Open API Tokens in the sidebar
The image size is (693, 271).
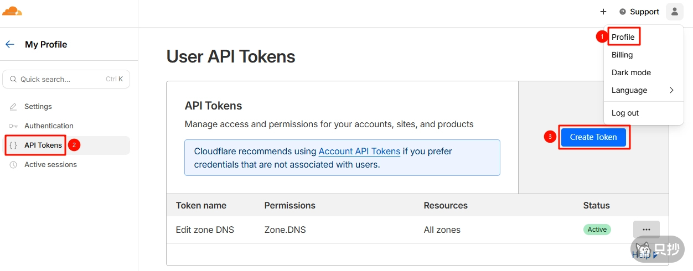pos(43,145)
